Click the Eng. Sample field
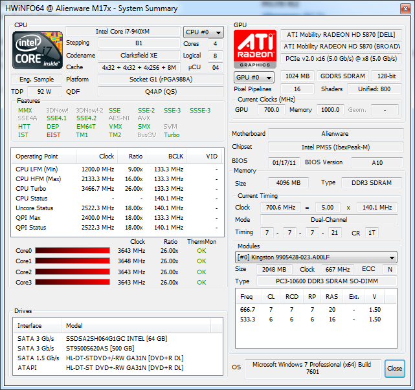Viewport: 415px width, 390px height. 36,80
